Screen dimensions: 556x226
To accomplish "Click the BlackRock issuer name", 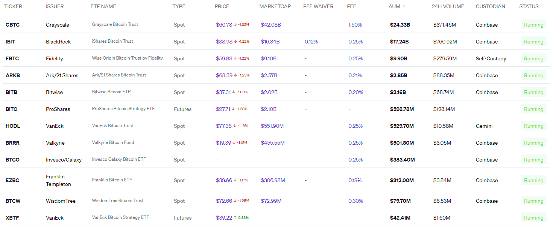I will point(58,42).
